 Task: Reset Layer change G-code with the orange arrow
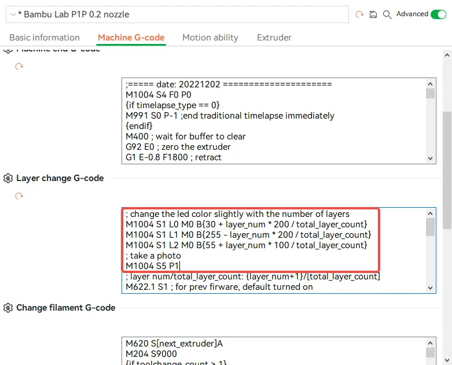coord(19,196)
